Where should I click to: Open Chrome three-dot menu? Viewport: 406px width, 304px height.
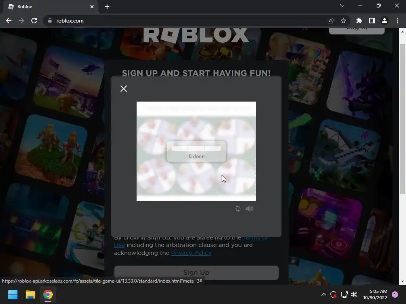[397, 21]
